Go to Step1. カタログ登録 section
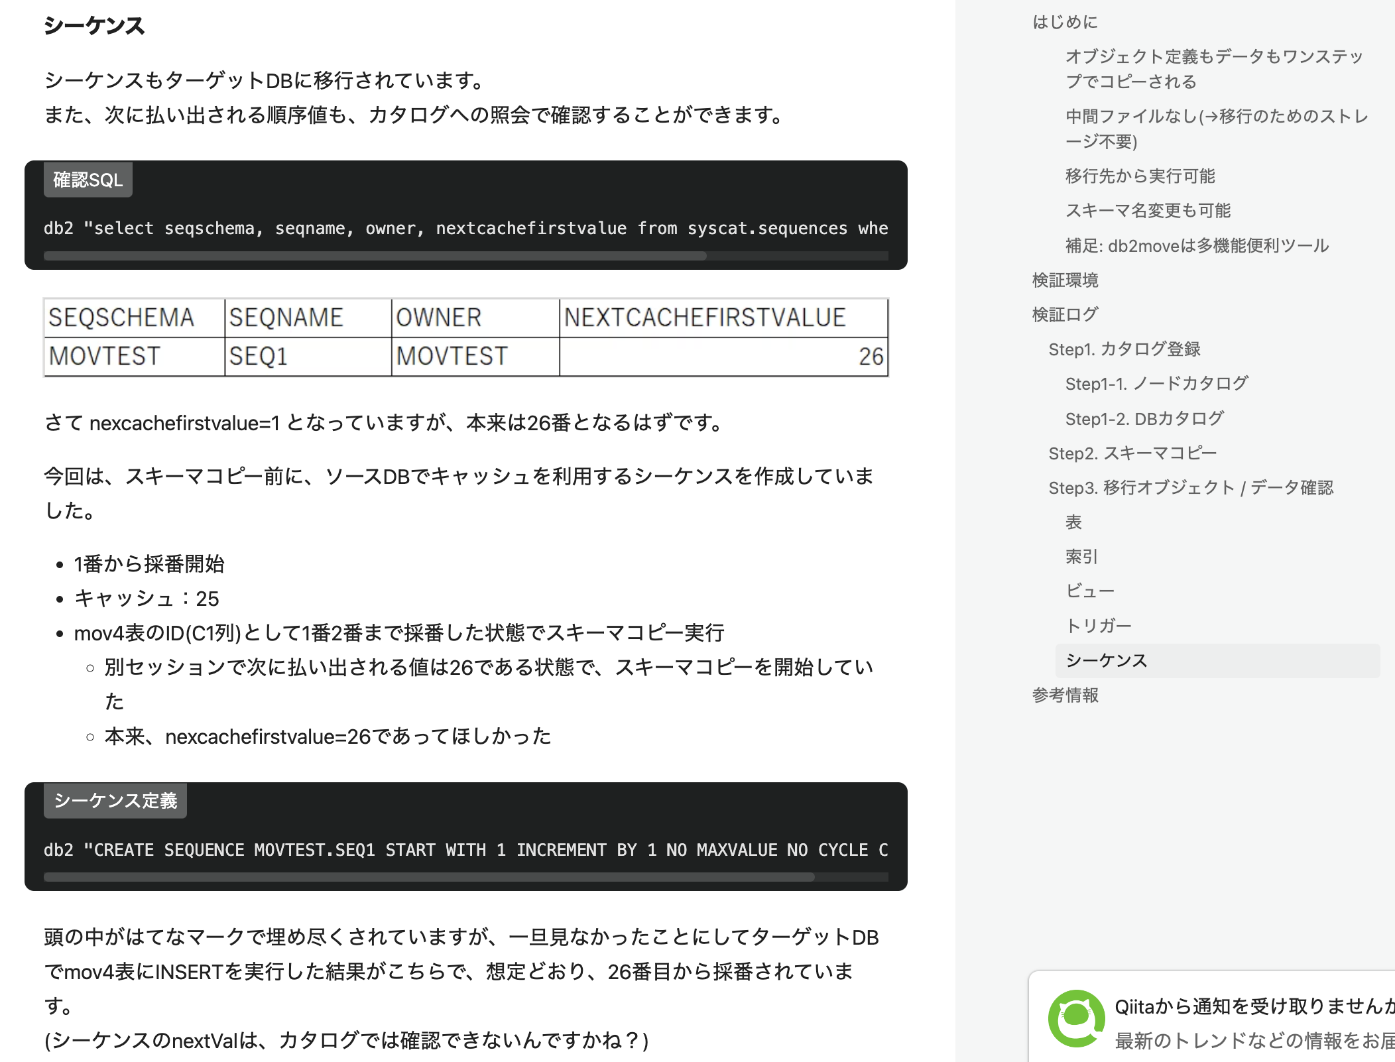This screenshot has width=1395, height=1062. pos(1124,349)
